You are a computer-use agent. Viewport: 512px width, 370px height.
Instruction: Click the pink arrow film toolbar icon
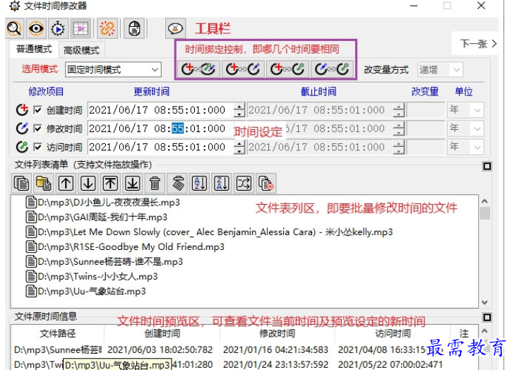[x=80, y=29]
